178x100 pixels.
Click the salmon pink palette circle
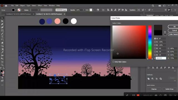coord(58,21)
